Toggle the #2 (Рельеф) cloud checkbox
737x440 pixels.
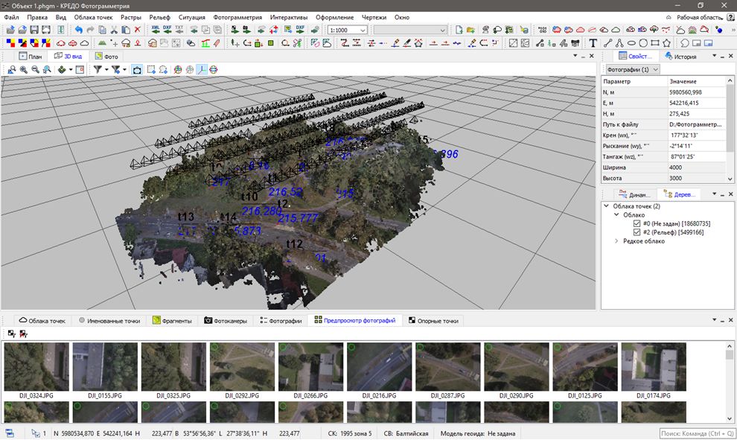[x=636, y=232]
